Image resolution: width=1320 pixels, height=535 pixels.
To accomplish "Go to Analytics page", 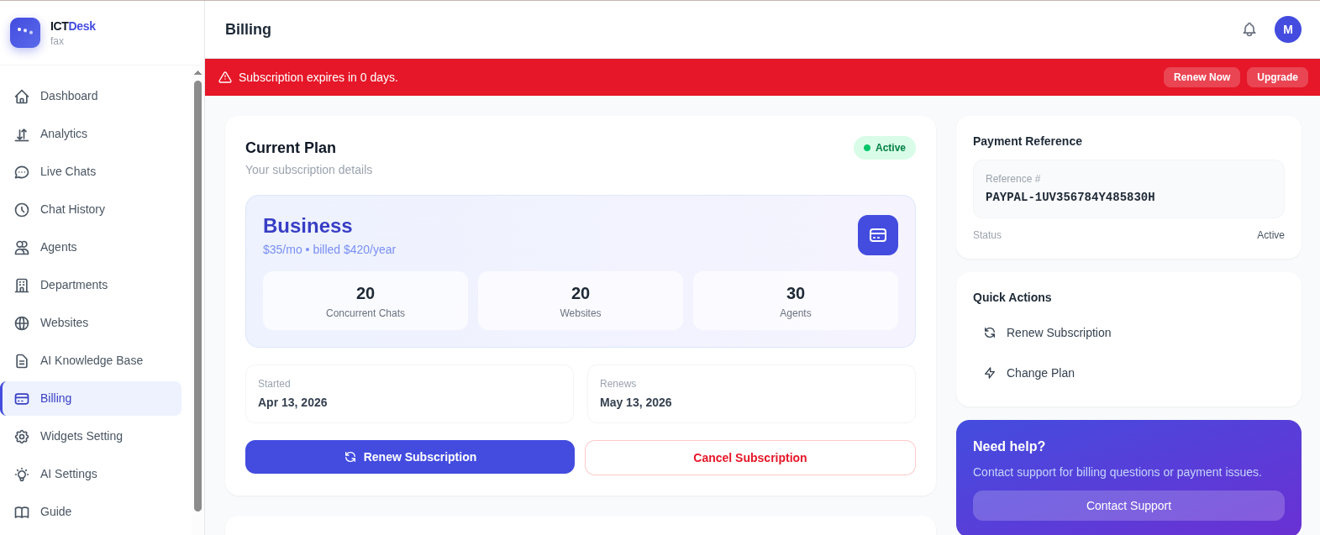I will (91, 134).
